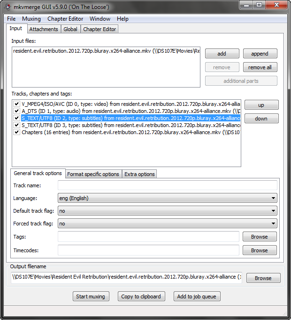Select the highlighted S_TEXT/UTF8 (ID 2) row
Viewport: 291px width, 320px height.
click(131, 118)
